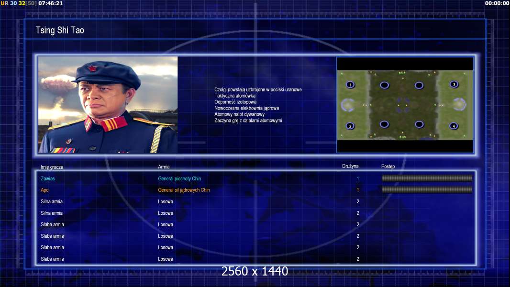Click start position marker 4 on map
The height and width of the screenshot is (287, 510).
(x=454, y=126)
